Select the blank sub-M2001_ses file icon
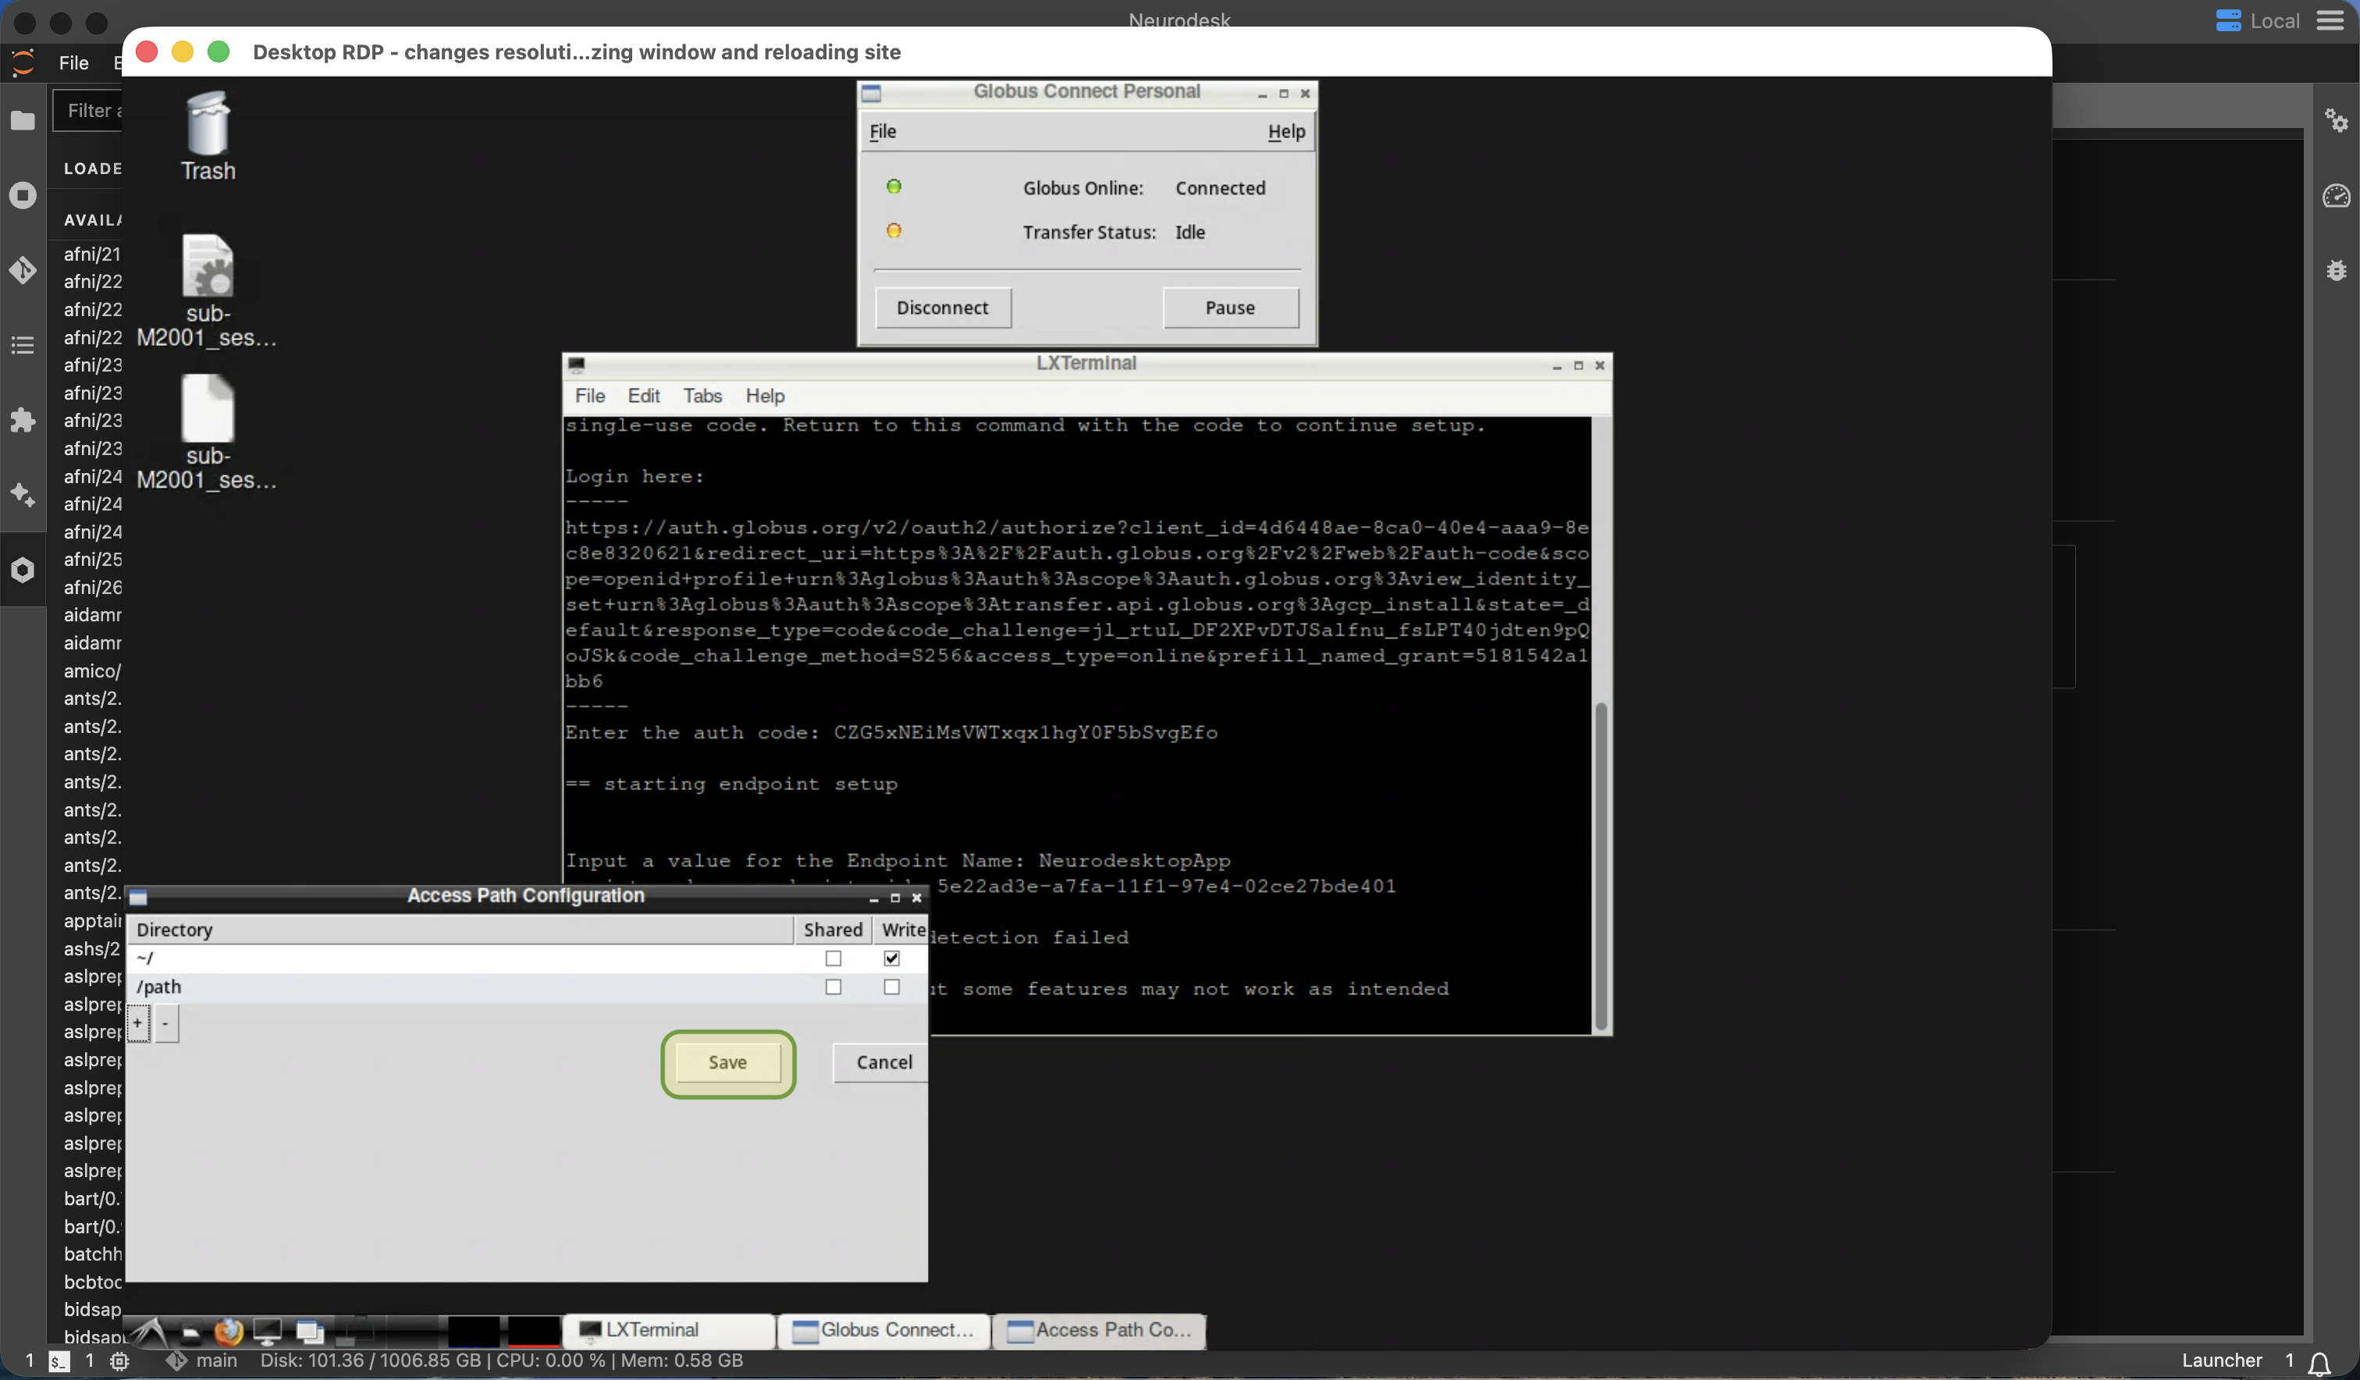Image resolution: width=2360 pixels, height=1380 pixels. tap(208, 433)
